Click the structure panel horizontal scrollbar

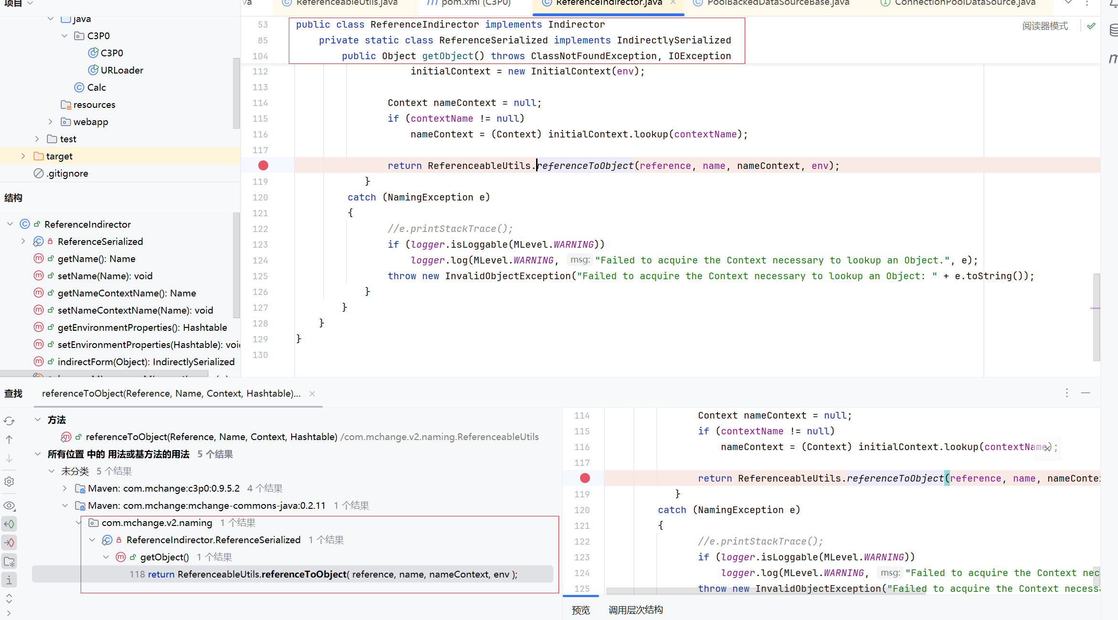[104, 373]
